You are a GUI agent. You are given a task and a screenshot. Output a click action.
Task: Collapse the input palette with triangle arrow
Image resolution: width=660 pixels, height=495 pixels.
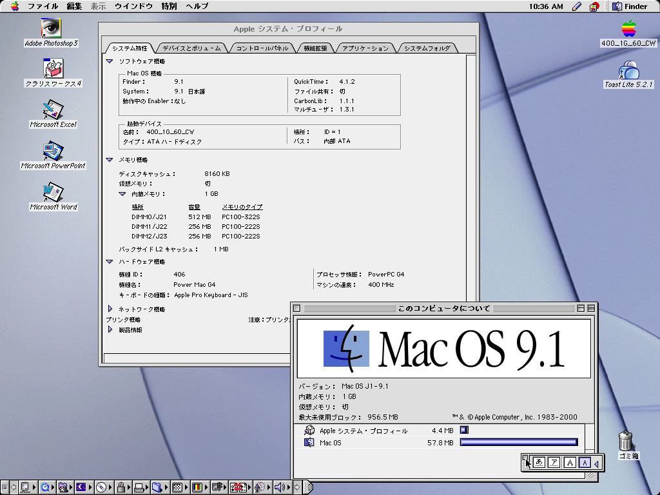click(596, 463)
